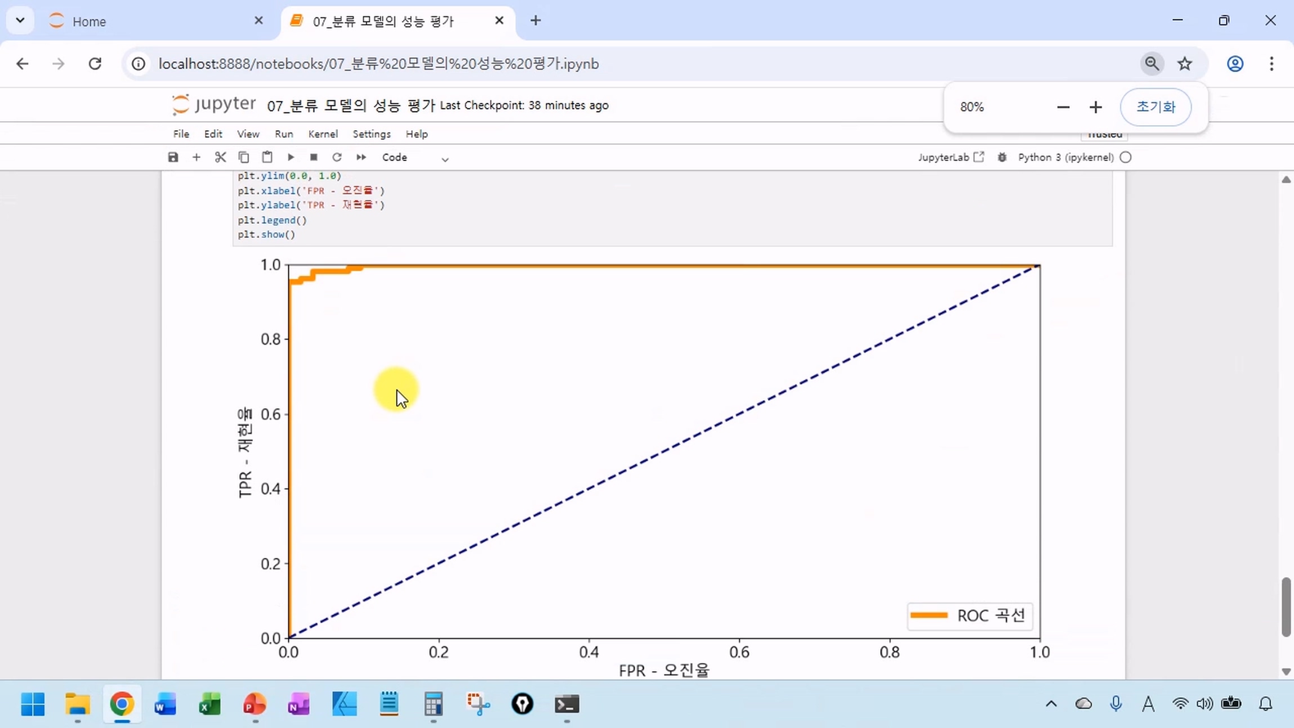
Task: Open notebook in JupyterLab link
Action: pyautogui.click(x=951, y=157)
